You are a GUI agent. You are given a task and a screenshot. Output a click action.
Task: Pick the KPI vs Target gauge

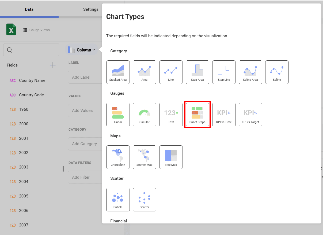point(250,115)
